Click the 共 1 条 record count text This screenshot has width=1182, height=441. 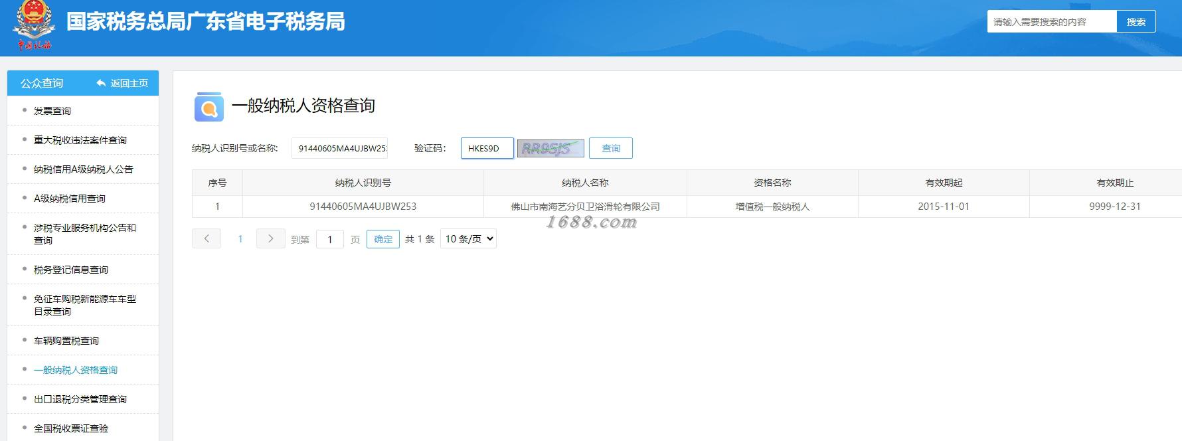pyautogui.click(x=420, y=239)
